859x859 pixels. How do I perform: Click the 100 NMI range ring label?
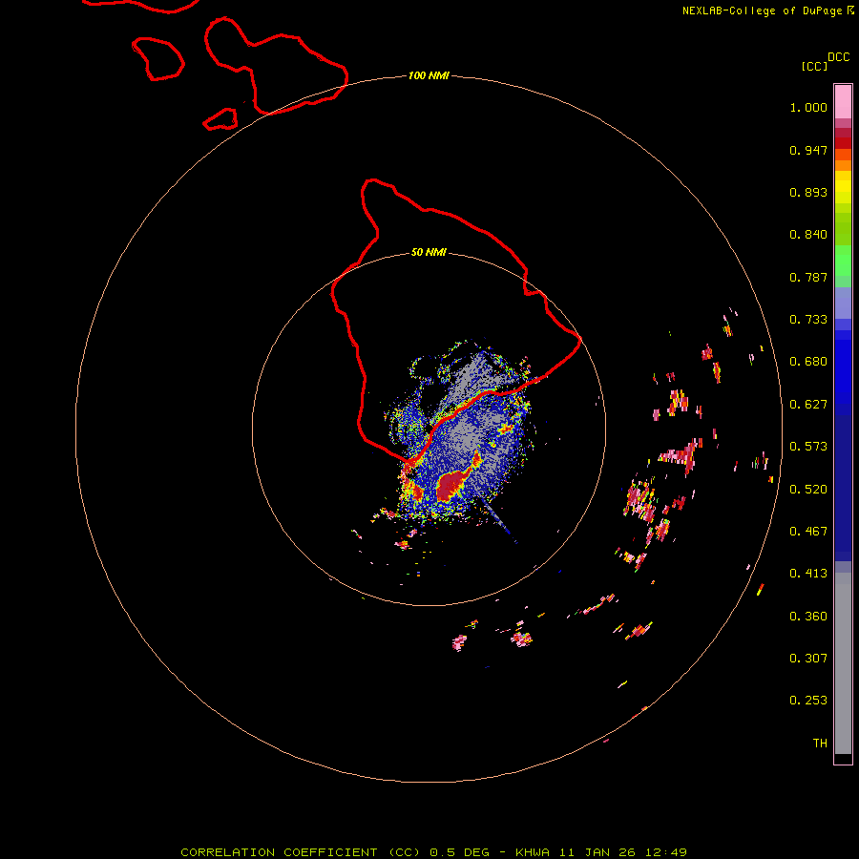[x=429, y=75]
